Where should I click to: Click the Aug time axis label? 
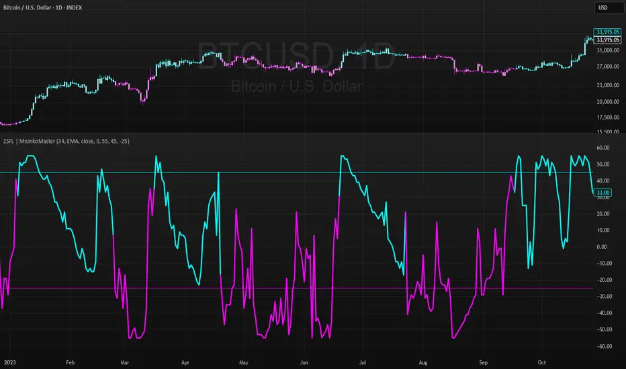tap(422, 362)
